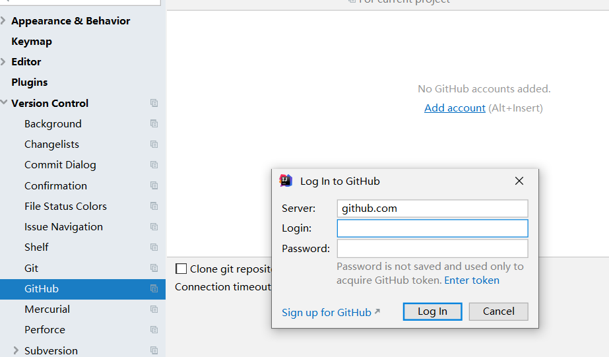
Task: Expand the Appearance & Behavior section
Action: point(3,20)
